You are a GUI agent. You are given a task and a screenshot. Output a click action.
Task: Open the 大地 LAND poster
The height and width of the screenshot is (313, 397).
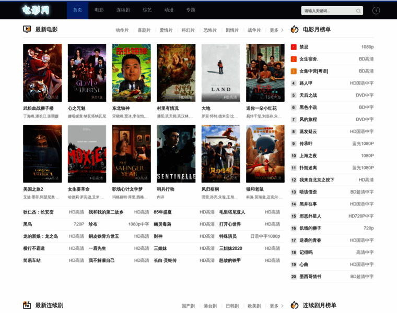(221, 73)
